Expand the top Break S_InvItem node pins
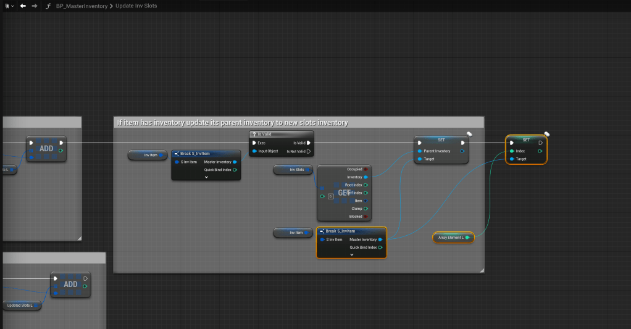631x329 pixels. (x=206, y=177)
